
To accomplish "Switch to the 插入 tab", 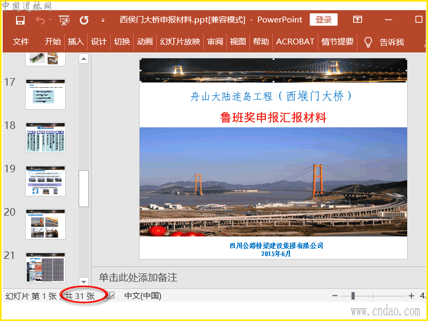I will (75, 42).
